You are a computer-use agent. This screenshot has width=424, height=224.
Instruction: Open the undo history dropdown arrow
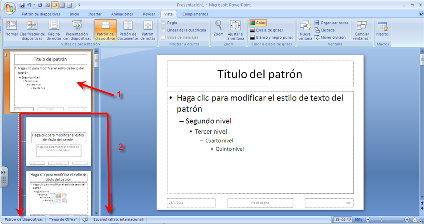coord(34,5)
